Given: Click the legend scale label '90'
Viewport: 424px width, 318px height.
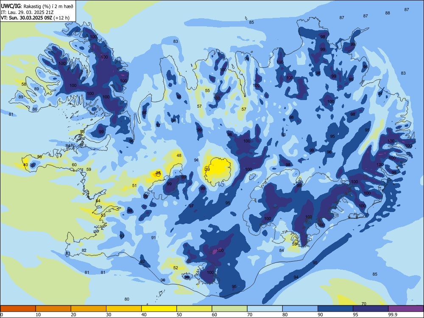Looking at the screenshot, I should tap(320, 315).
